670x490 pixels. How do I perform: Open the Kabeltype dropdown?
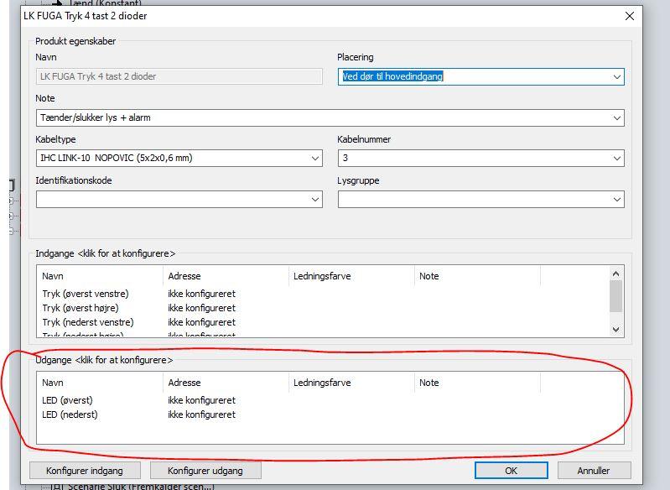click(x=315, y=158)
